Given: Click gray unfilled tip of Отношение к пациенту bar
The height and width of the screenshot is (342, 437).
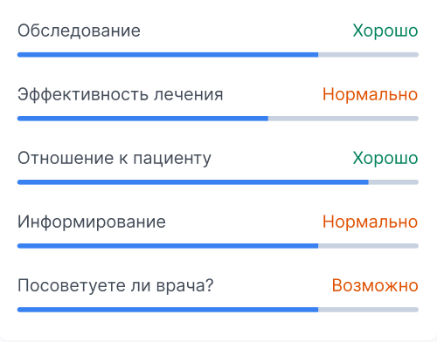Looking at the screenshot, I should (x=393, y=182).
